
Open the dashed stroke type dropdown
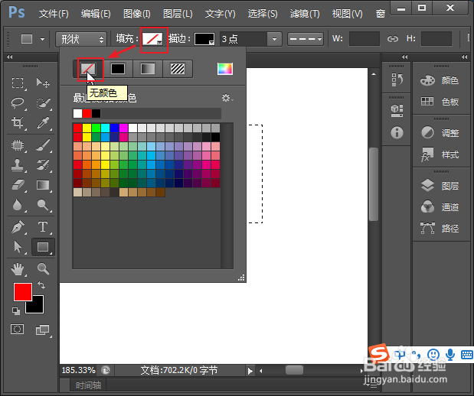305,39
